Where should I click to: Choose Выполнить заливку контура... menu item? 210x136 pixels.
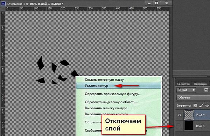(107, 108)
